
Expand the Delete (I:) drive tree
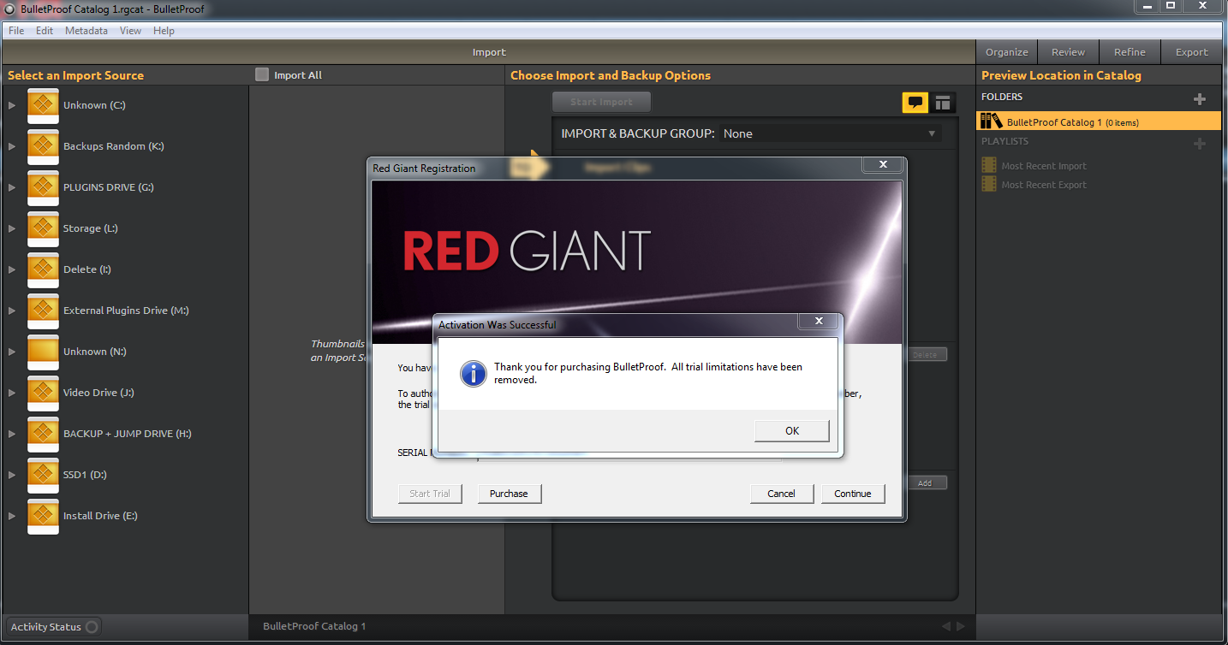(12, 269)
